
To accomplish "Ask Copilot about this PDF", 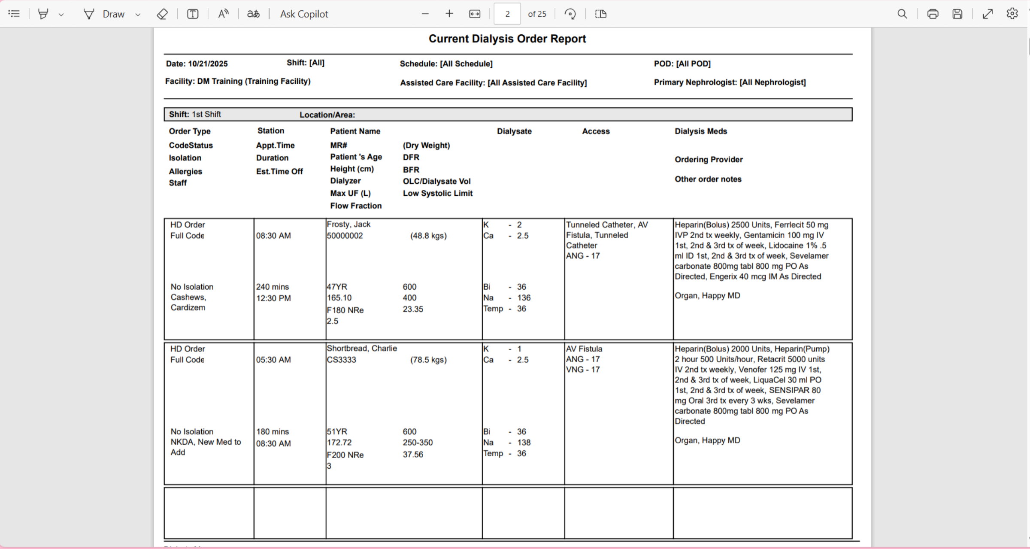I will coord(304,14).
